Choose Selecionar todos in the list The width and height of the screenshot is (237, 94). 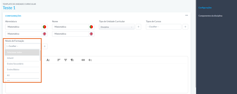(22, 53)
